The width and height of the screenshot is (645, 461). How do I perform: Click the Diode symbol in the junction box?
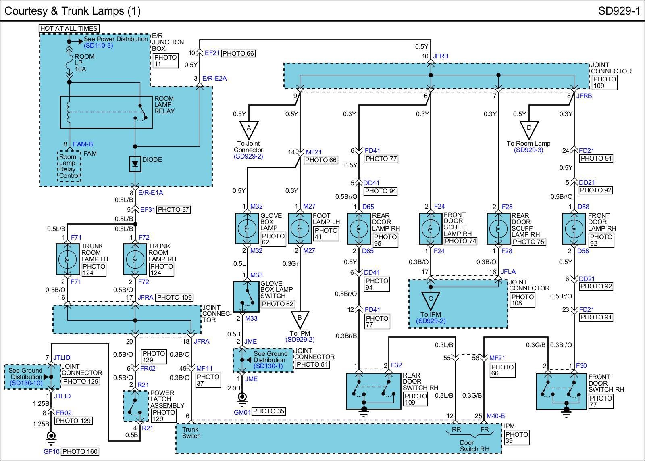coord(135,164)
